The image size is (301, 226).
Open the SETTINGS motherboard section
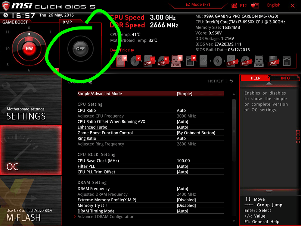(31, 99)
